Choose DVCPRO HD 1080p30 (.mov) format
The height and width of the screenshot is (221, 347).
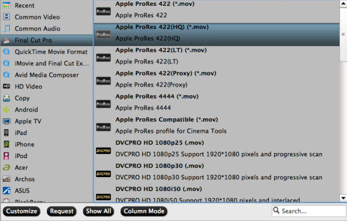(217, 174)
